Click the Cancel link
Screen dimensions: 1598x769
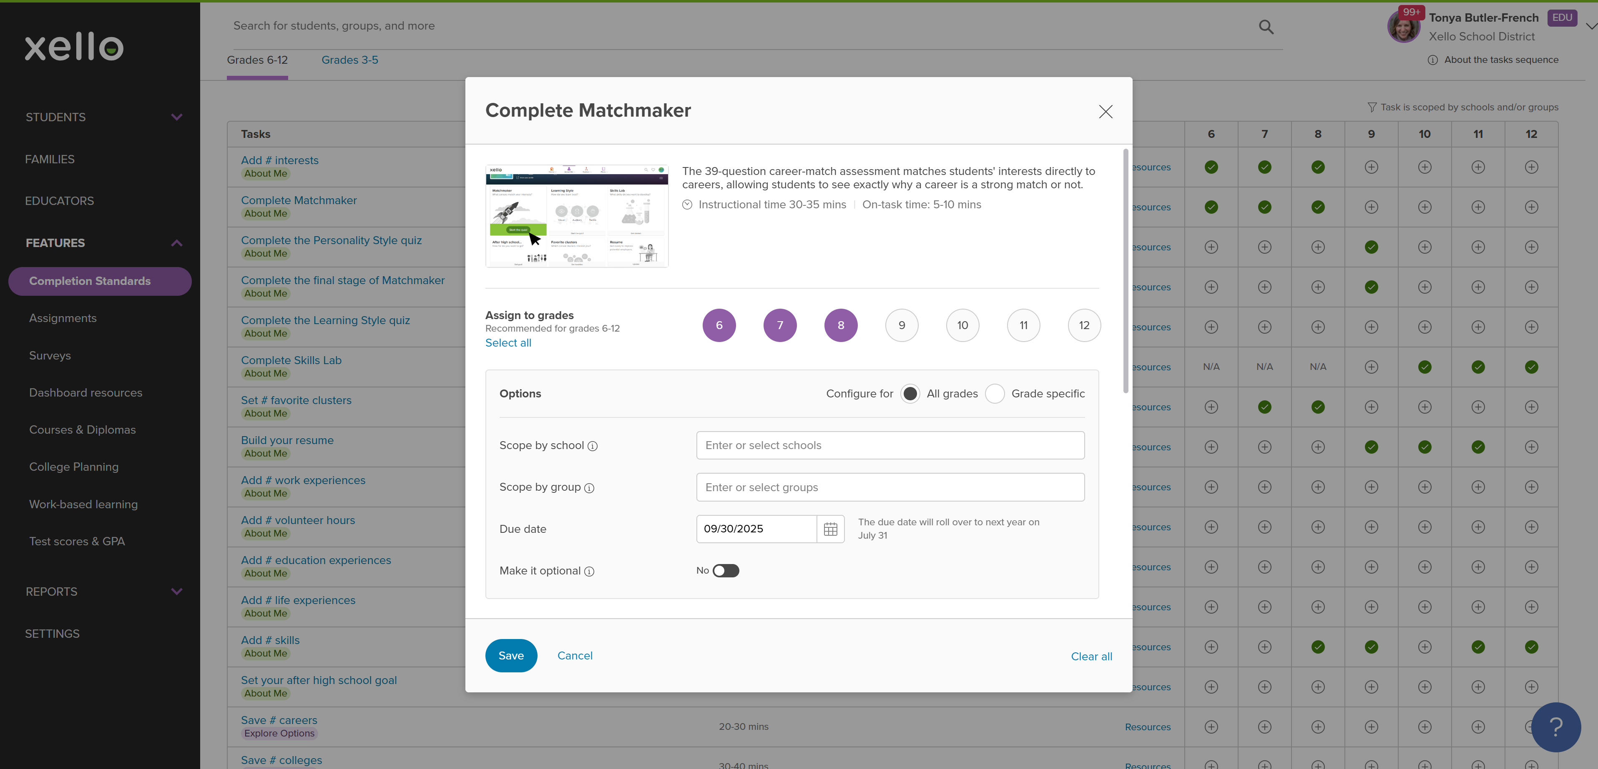coord(574,656)
